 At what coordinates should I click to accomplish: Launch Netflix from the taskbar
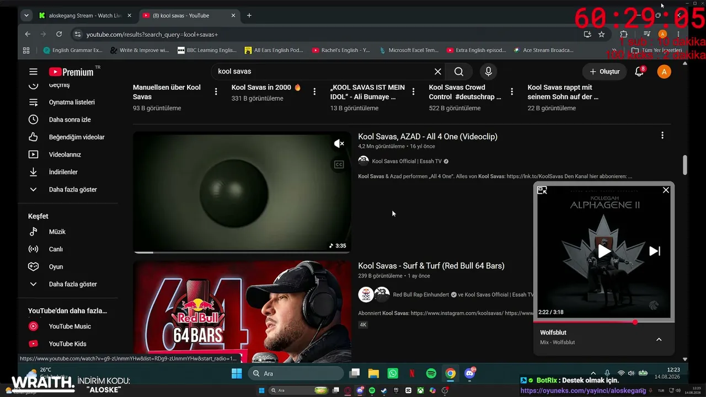point(412,374)
